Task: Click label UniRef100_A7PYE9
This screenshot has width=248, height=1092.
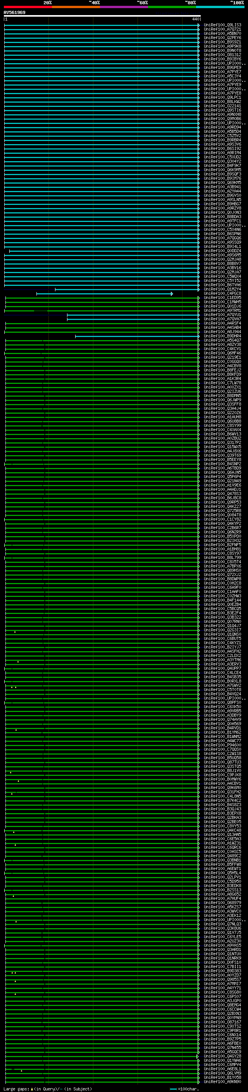Action: (222, 85)
